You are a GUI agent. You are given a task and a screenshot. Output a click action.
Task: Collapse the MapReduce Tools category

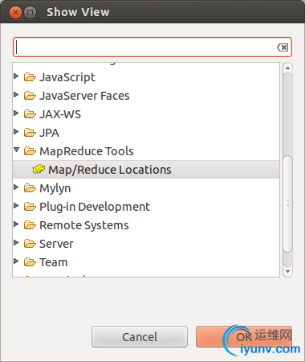tap(17, 150)
